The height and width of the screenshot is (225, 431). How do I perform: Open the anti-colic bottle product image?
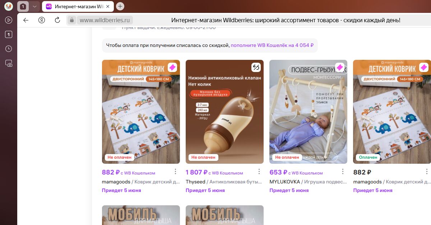coord(224,112)
